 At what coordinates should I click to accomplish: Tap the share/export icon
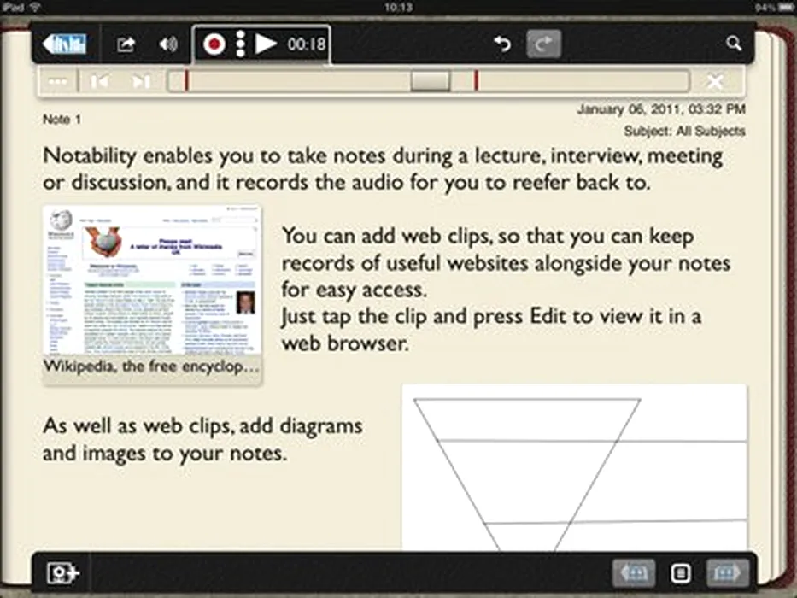pyautogui.click(x=126, y=44)
